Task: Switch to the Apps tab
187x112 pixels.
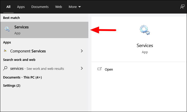Action: pyautogui.click(x=21, y=7)
